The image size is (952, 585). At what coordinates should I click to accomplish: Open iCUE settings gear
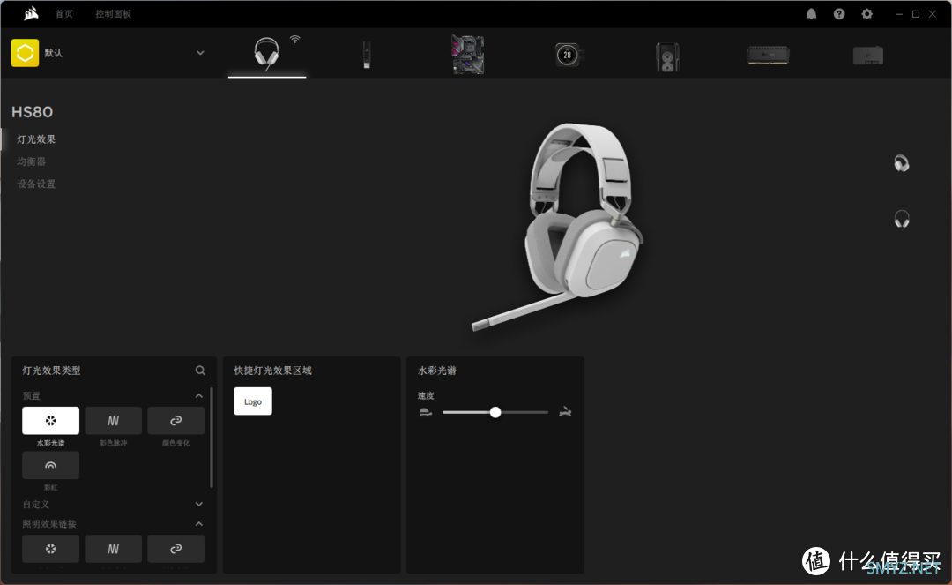pyautogui.click(x=867, y=14)
